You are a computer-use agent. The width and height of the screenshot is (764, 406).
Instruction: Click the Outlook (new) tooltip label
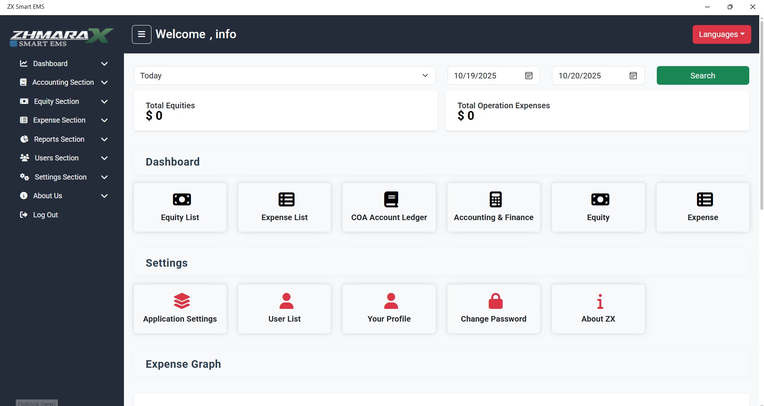[37, 403]
